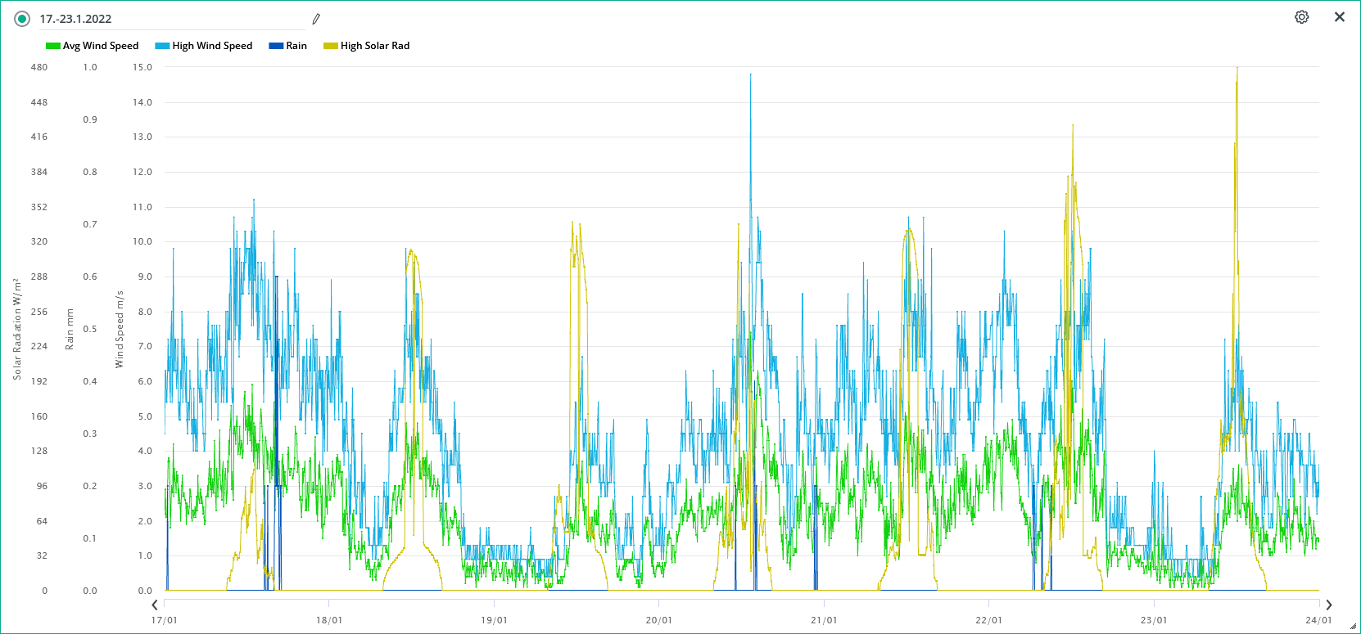
Task: Click the 20/01 date label on the x-axis
Action: click(x=658, y=620)
